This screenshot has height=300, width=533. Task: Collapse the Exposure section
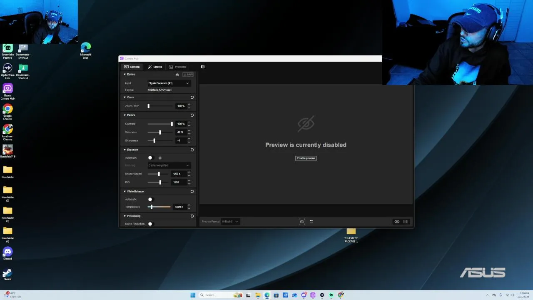(x=125, y=150)
